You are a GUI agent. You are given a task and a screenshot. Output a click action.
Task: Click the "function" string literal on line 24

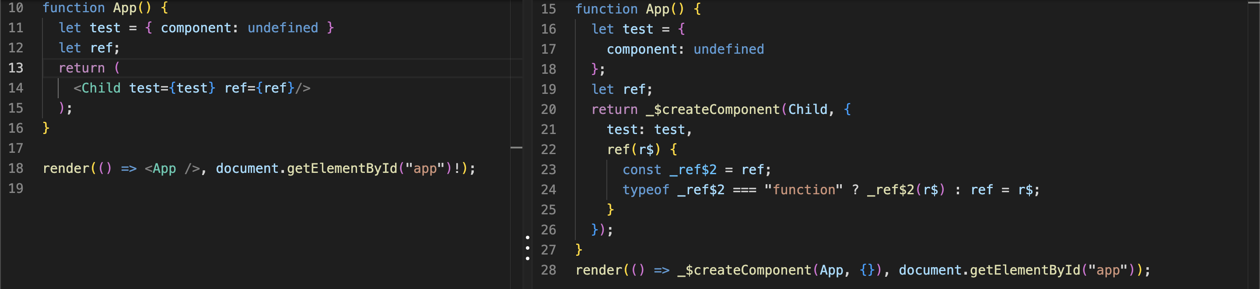point(804,189)
